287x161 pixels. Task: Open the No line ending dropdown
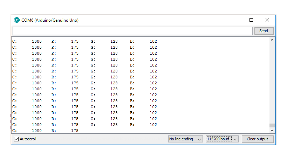(x=185, y=139)
